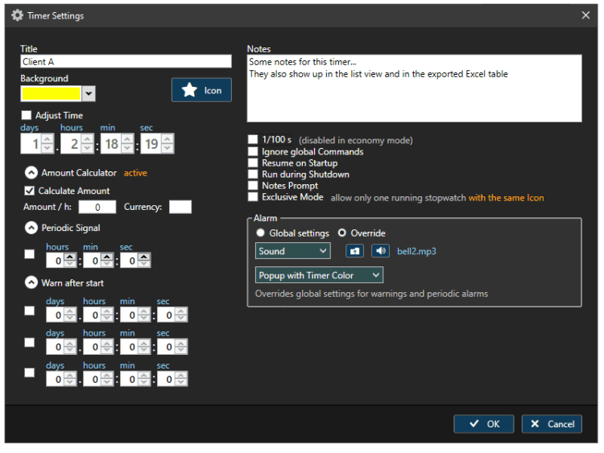Enable the Adjust Time checkbox
This screenshot has height=453, width=604.
[27, 115]
